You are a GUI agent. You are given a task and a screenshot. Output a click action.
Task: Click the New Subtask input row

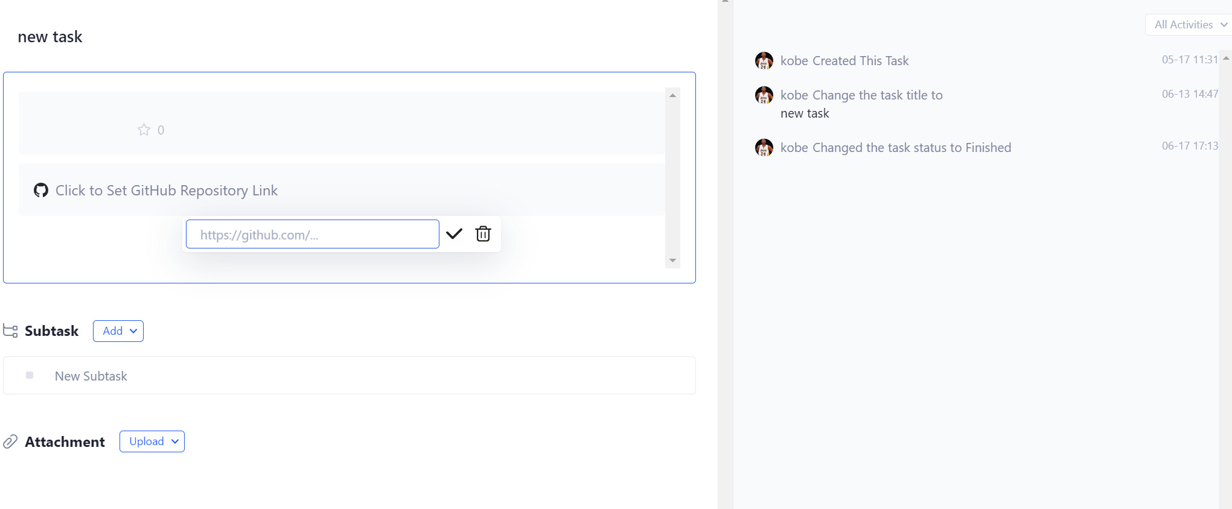pos(349,376)
